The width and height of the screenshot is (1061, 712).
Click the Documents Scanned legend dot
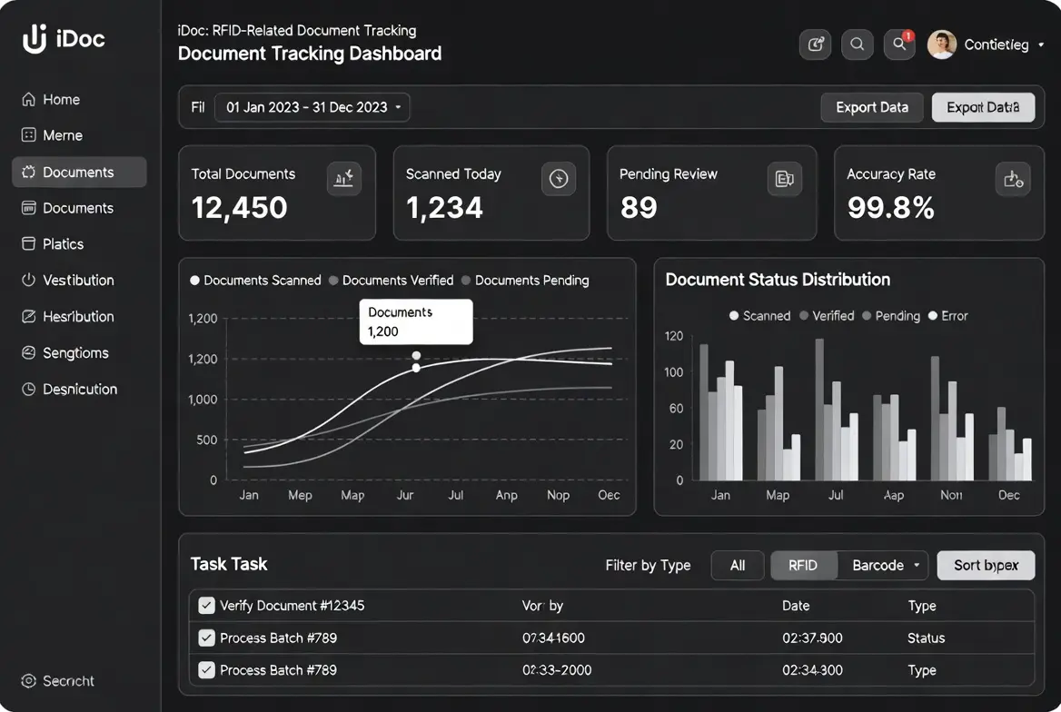tap(194, 281)
